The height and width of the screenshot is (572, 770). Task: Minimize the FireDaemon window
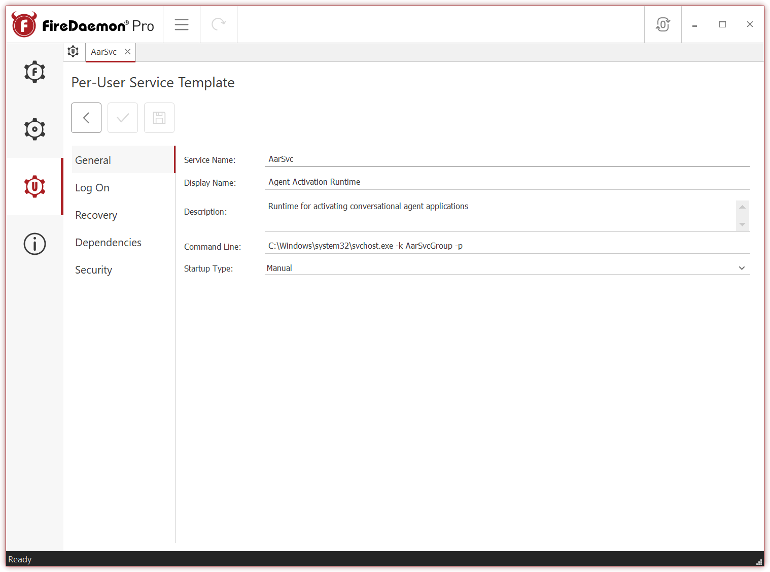coord(694,24)
